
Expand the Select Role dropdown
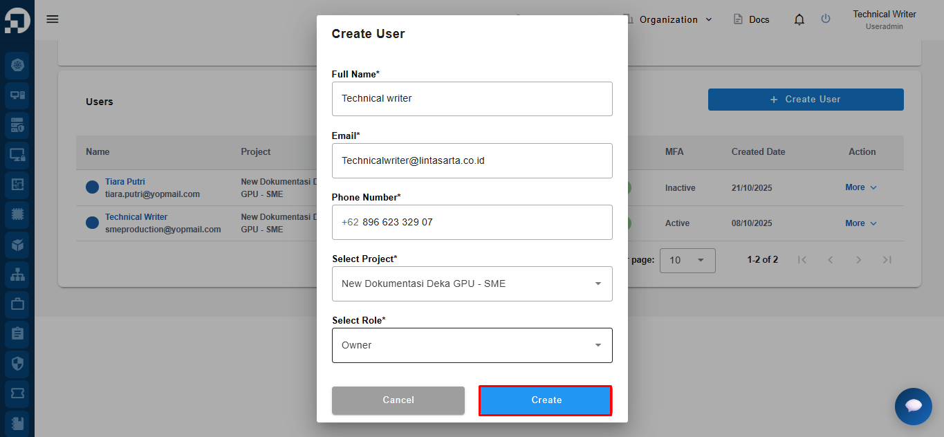[x=472, y=345]
